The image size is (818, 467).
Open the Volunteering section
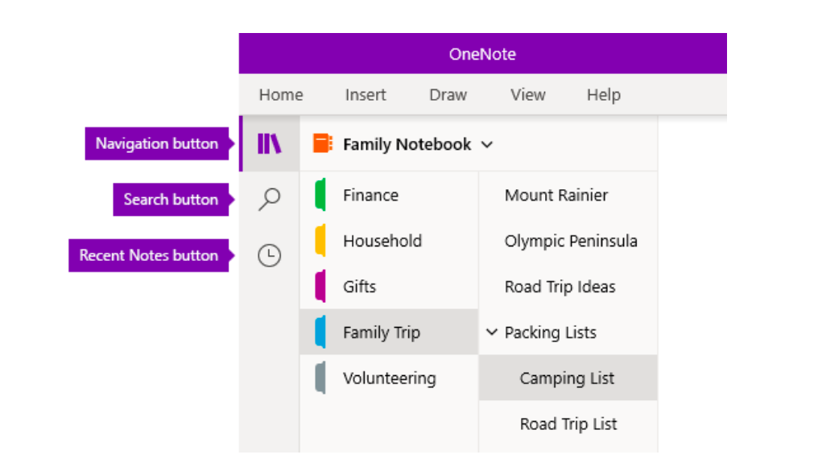(389, 378)
